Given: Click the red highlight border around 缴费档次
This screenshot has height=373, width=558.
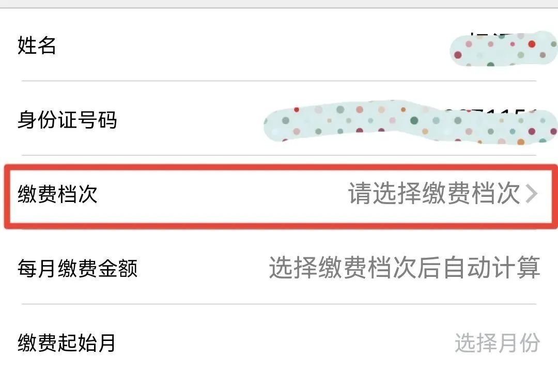Looking at the screenshot, I should (x=279, y=167).
